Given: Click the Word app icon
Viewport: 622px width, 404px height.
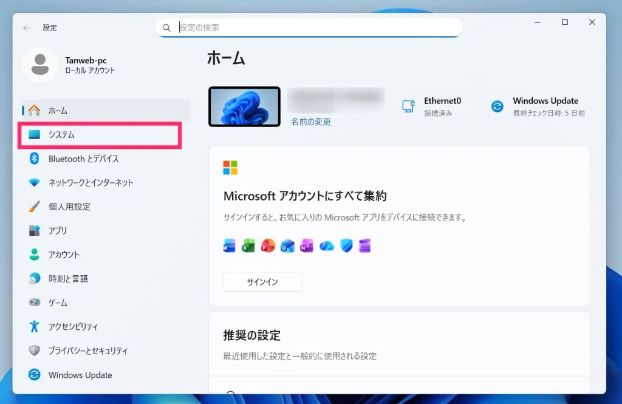Looking at the screenshot, I should tap(229, 246).
